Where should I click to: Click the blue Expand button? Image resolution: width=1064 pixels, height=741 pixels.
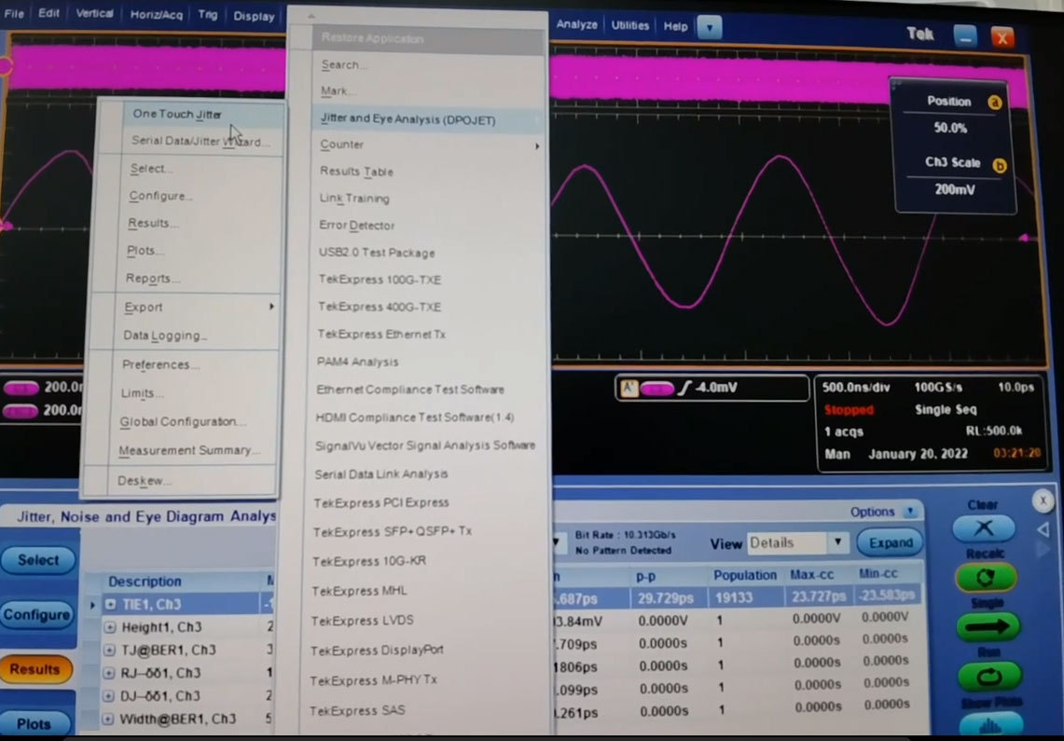[891, 542]
